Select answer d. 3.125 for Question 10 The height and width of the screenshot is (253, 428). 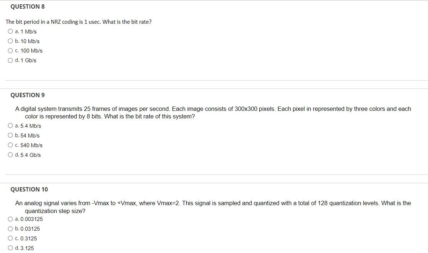tap(10, 248)
